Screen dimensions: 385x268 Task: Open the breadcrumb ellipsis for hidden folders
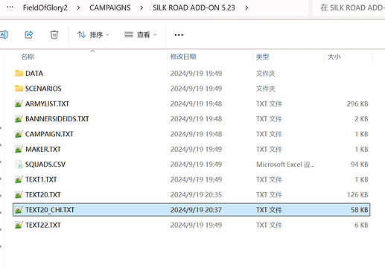(10, 7)
